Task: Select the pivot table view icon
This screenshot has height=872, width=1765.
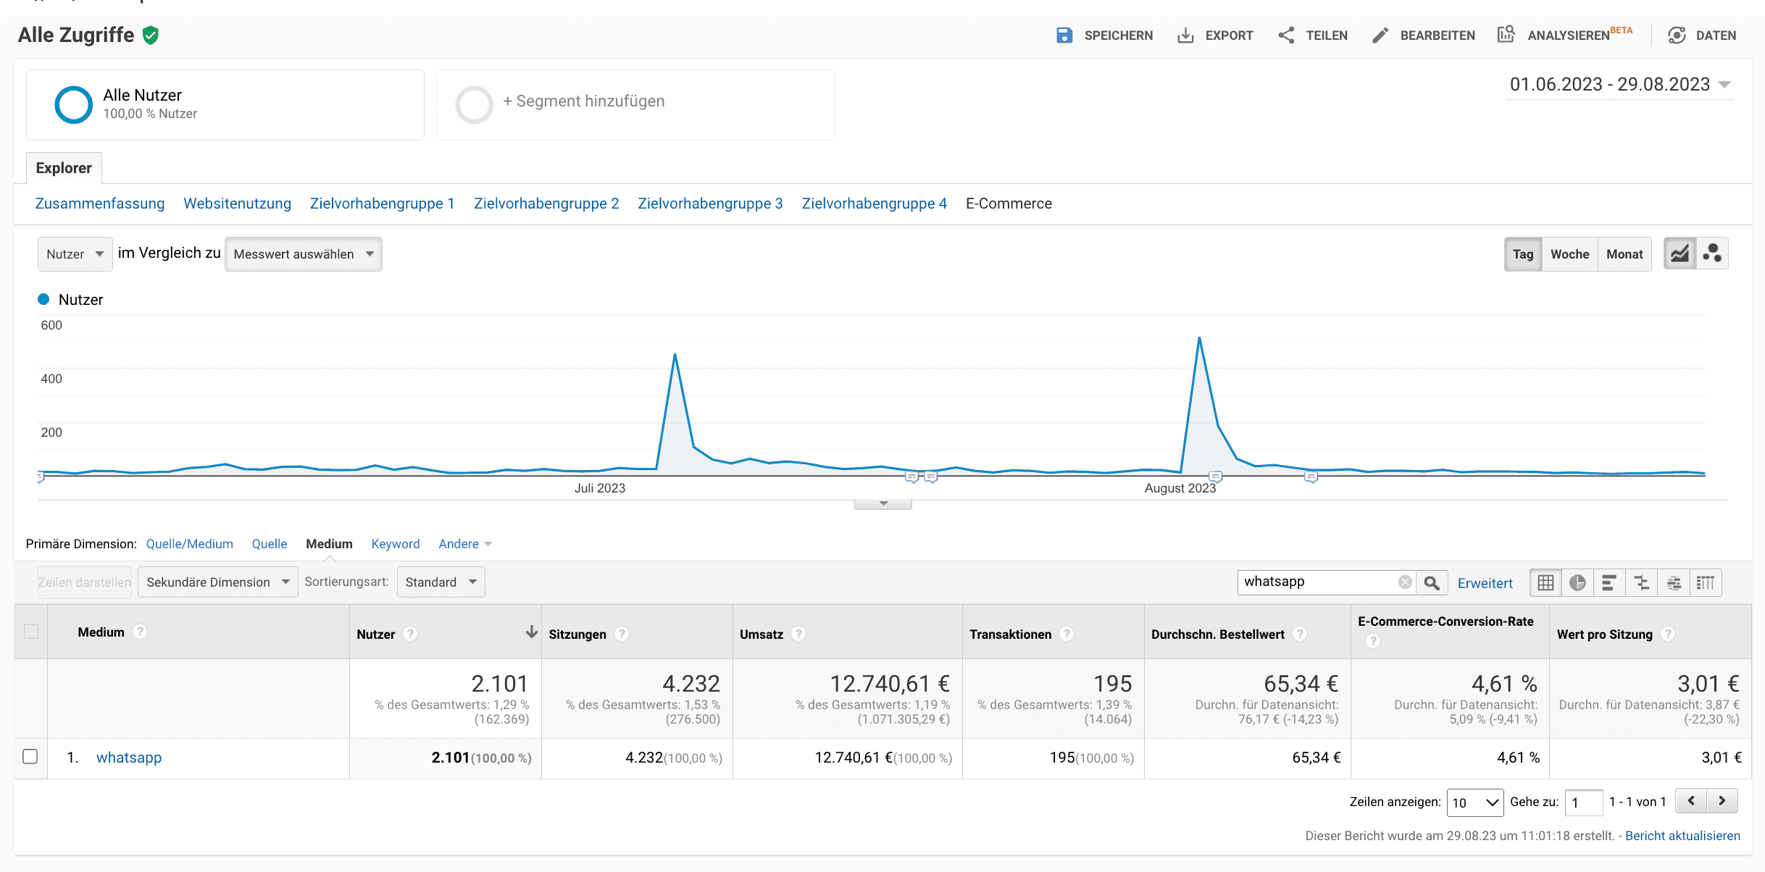Action: 1706,582
